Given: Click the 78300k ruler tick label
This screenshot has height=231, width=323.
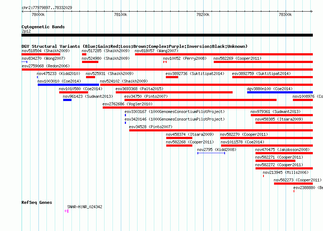Looking at the screenshot, I should [285, 14].
